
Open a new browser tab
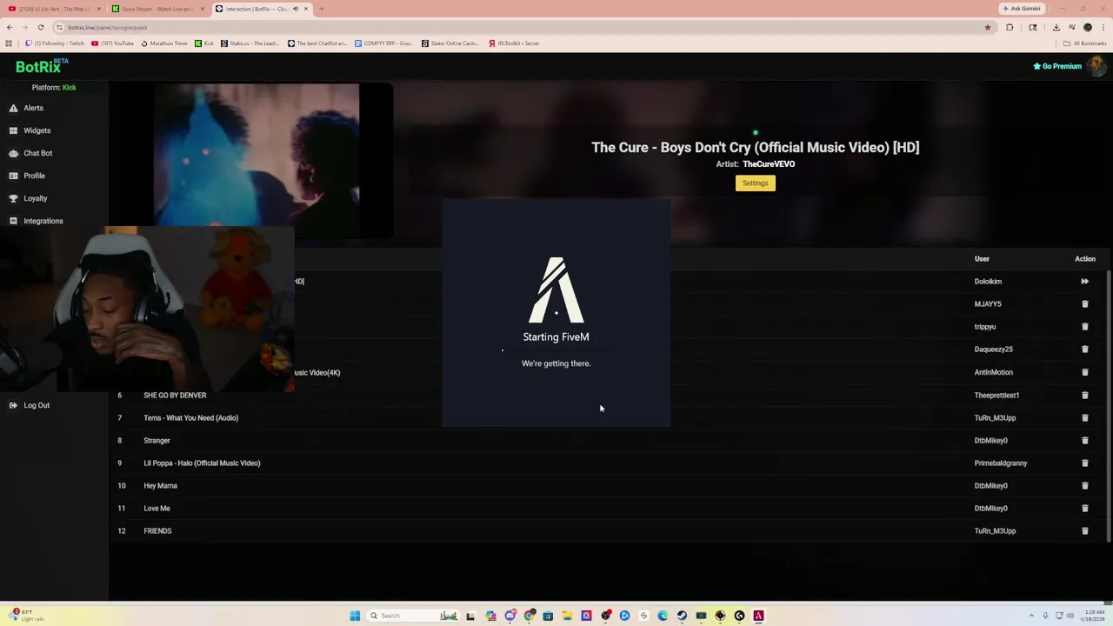pyautogui.click(x=321, y=9)
